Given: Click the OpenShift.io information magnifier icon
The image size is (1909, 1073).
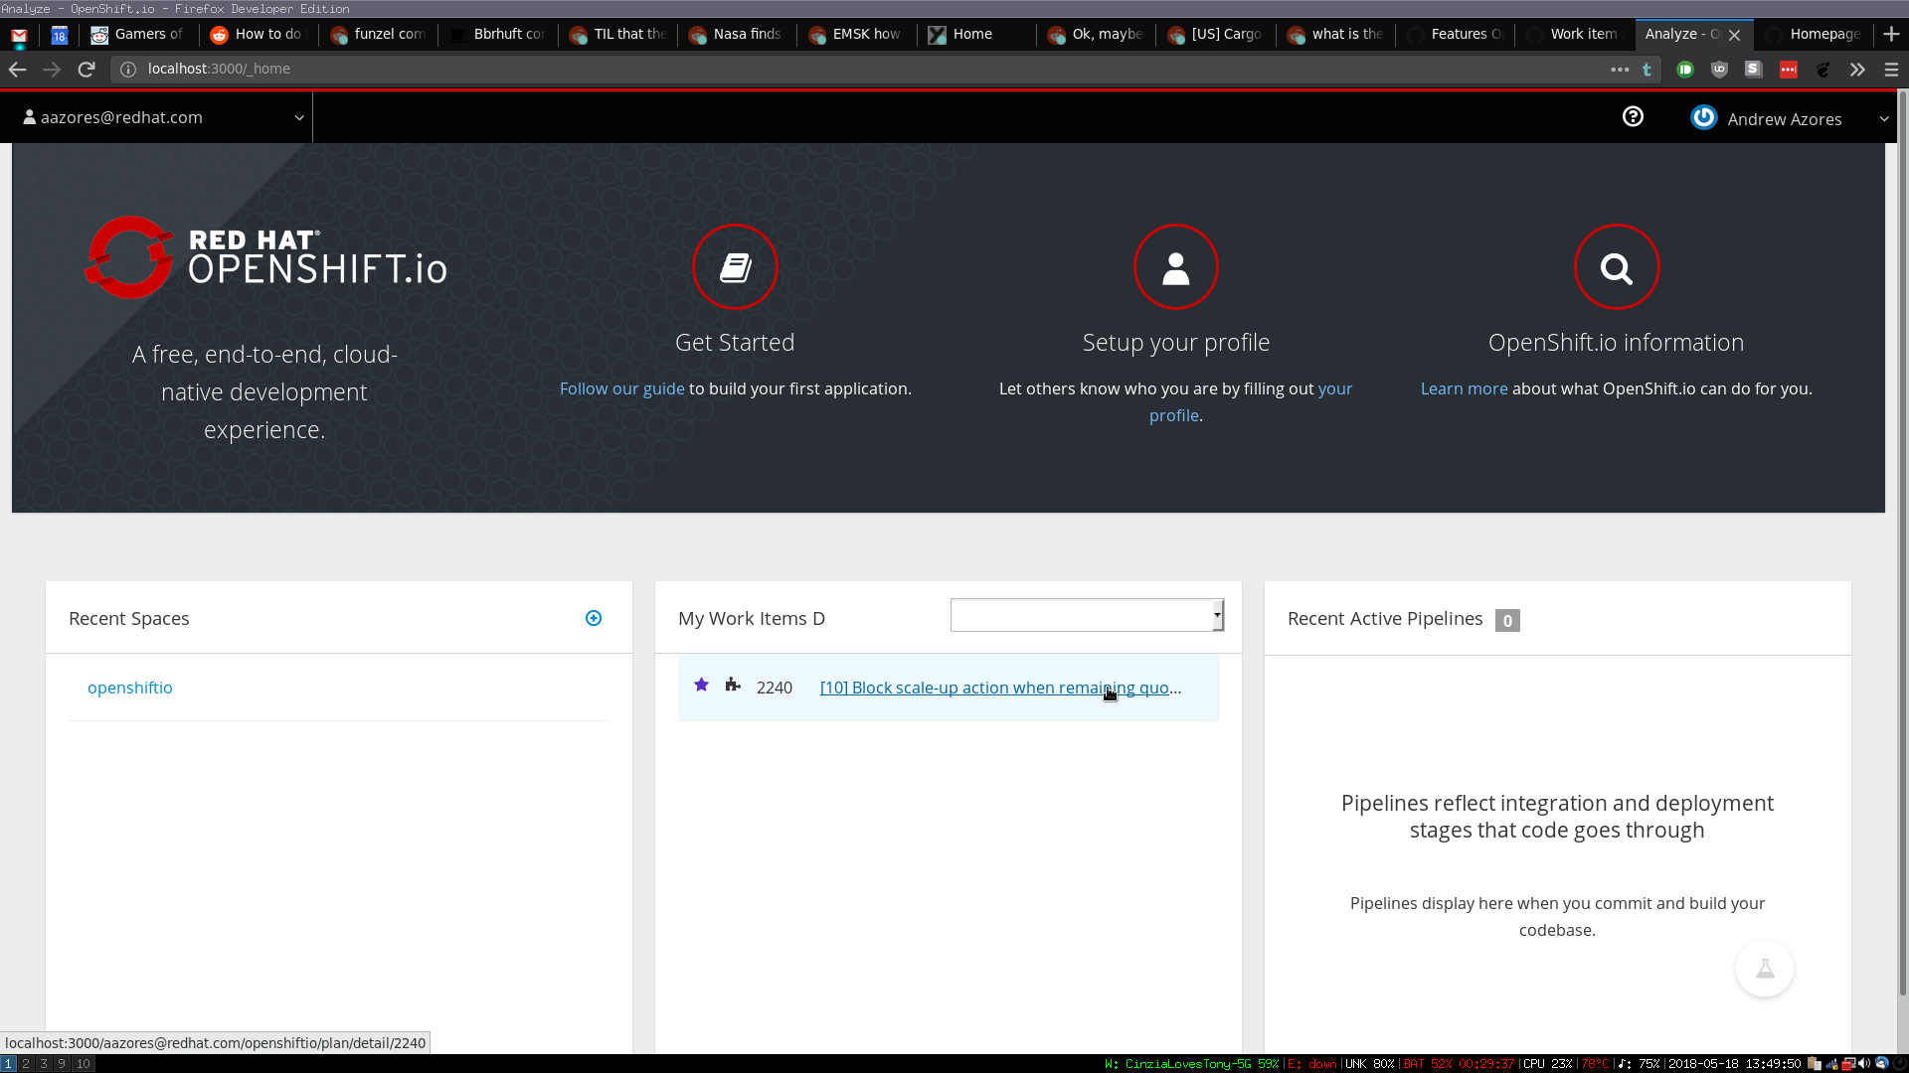Looking at the screenshot, I should (x=1616, y=266).
